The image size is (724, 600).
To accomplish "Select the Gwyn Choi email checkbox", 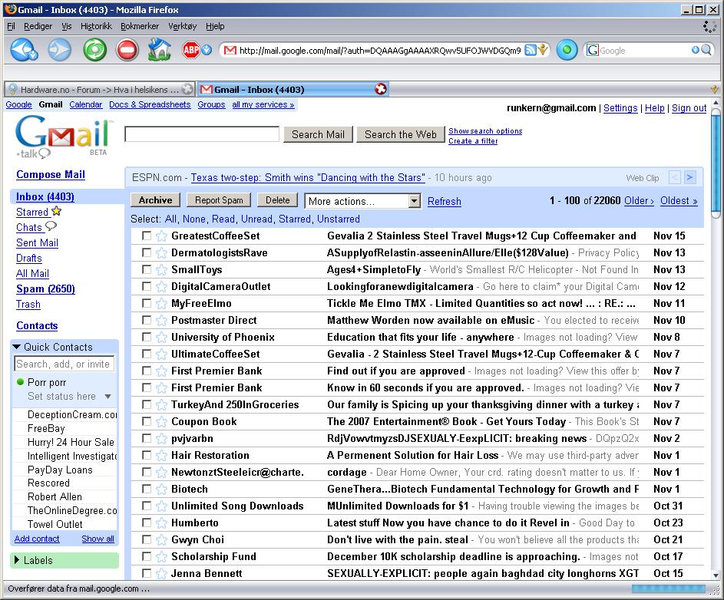I will pyautogui.click(x=147, y=539).
